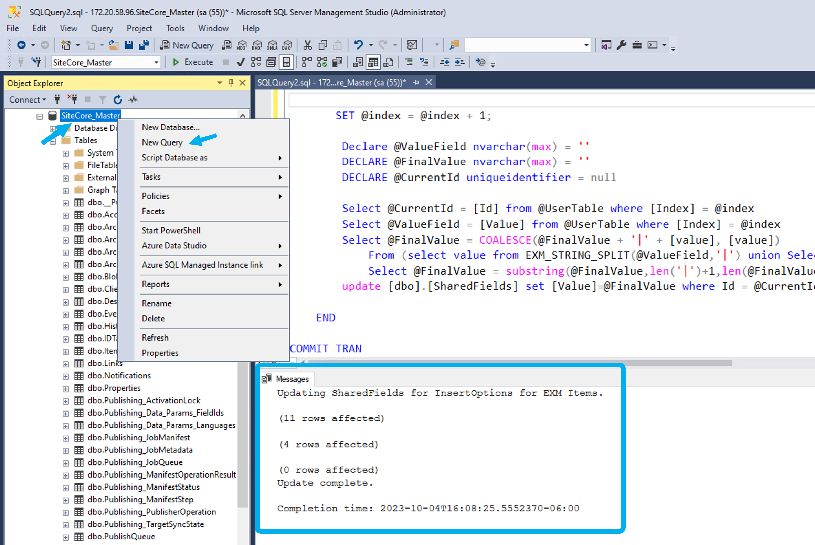
Task: Switch output to Results to Text
Action: point(358,62)
